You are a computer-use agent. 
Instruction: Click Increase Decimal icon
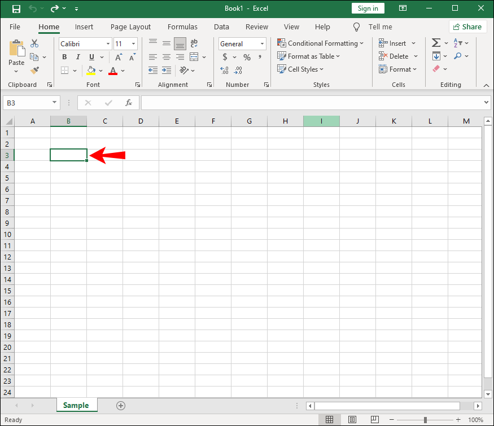pyautogui.click(x=224, y=70)
